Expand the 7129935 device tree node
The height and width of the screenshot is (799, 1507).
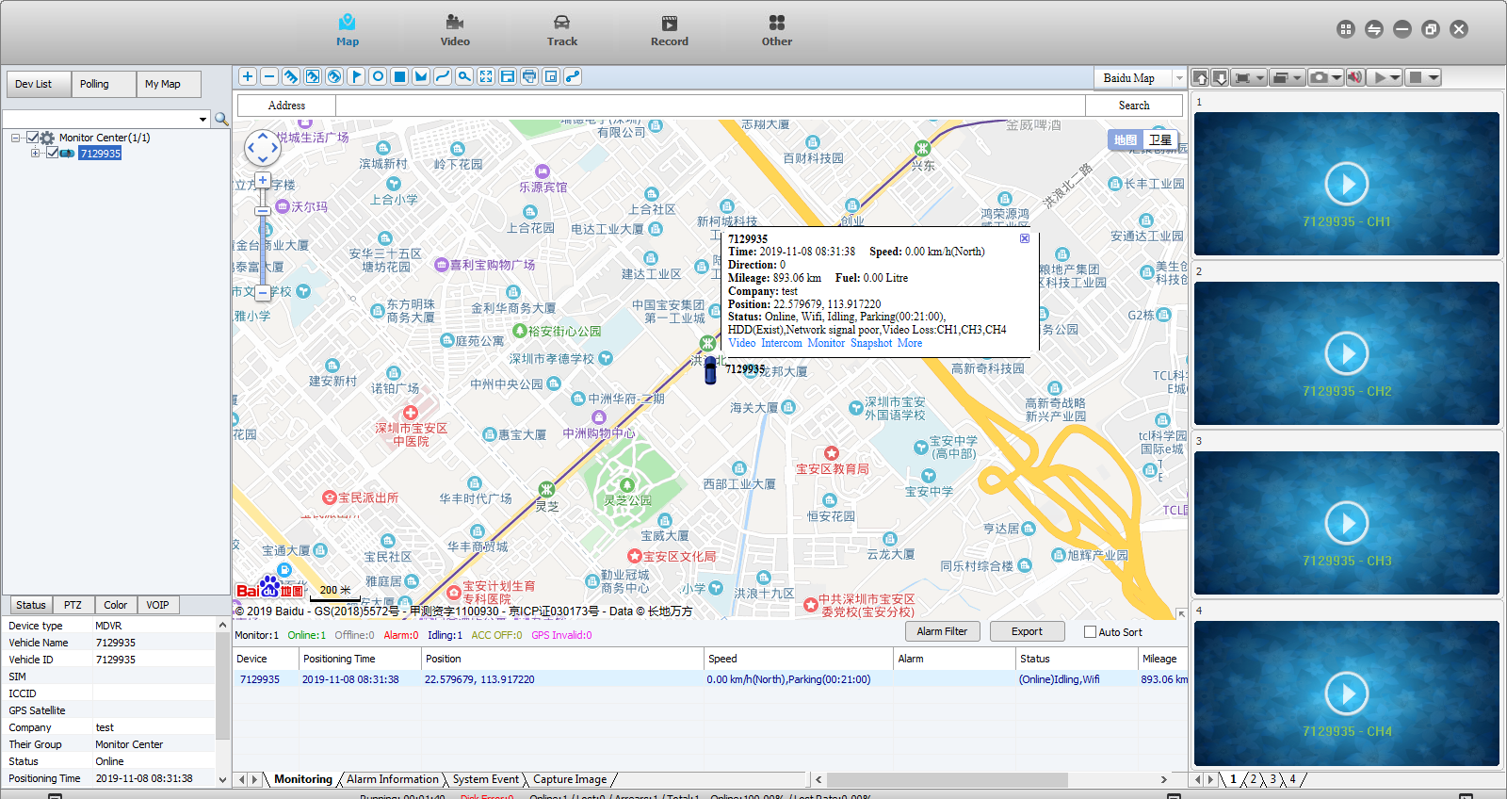pos(36,153)
